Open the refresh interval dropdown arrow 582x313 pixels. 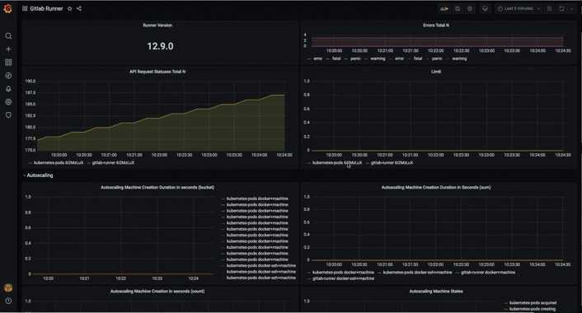tap(571, 8)
